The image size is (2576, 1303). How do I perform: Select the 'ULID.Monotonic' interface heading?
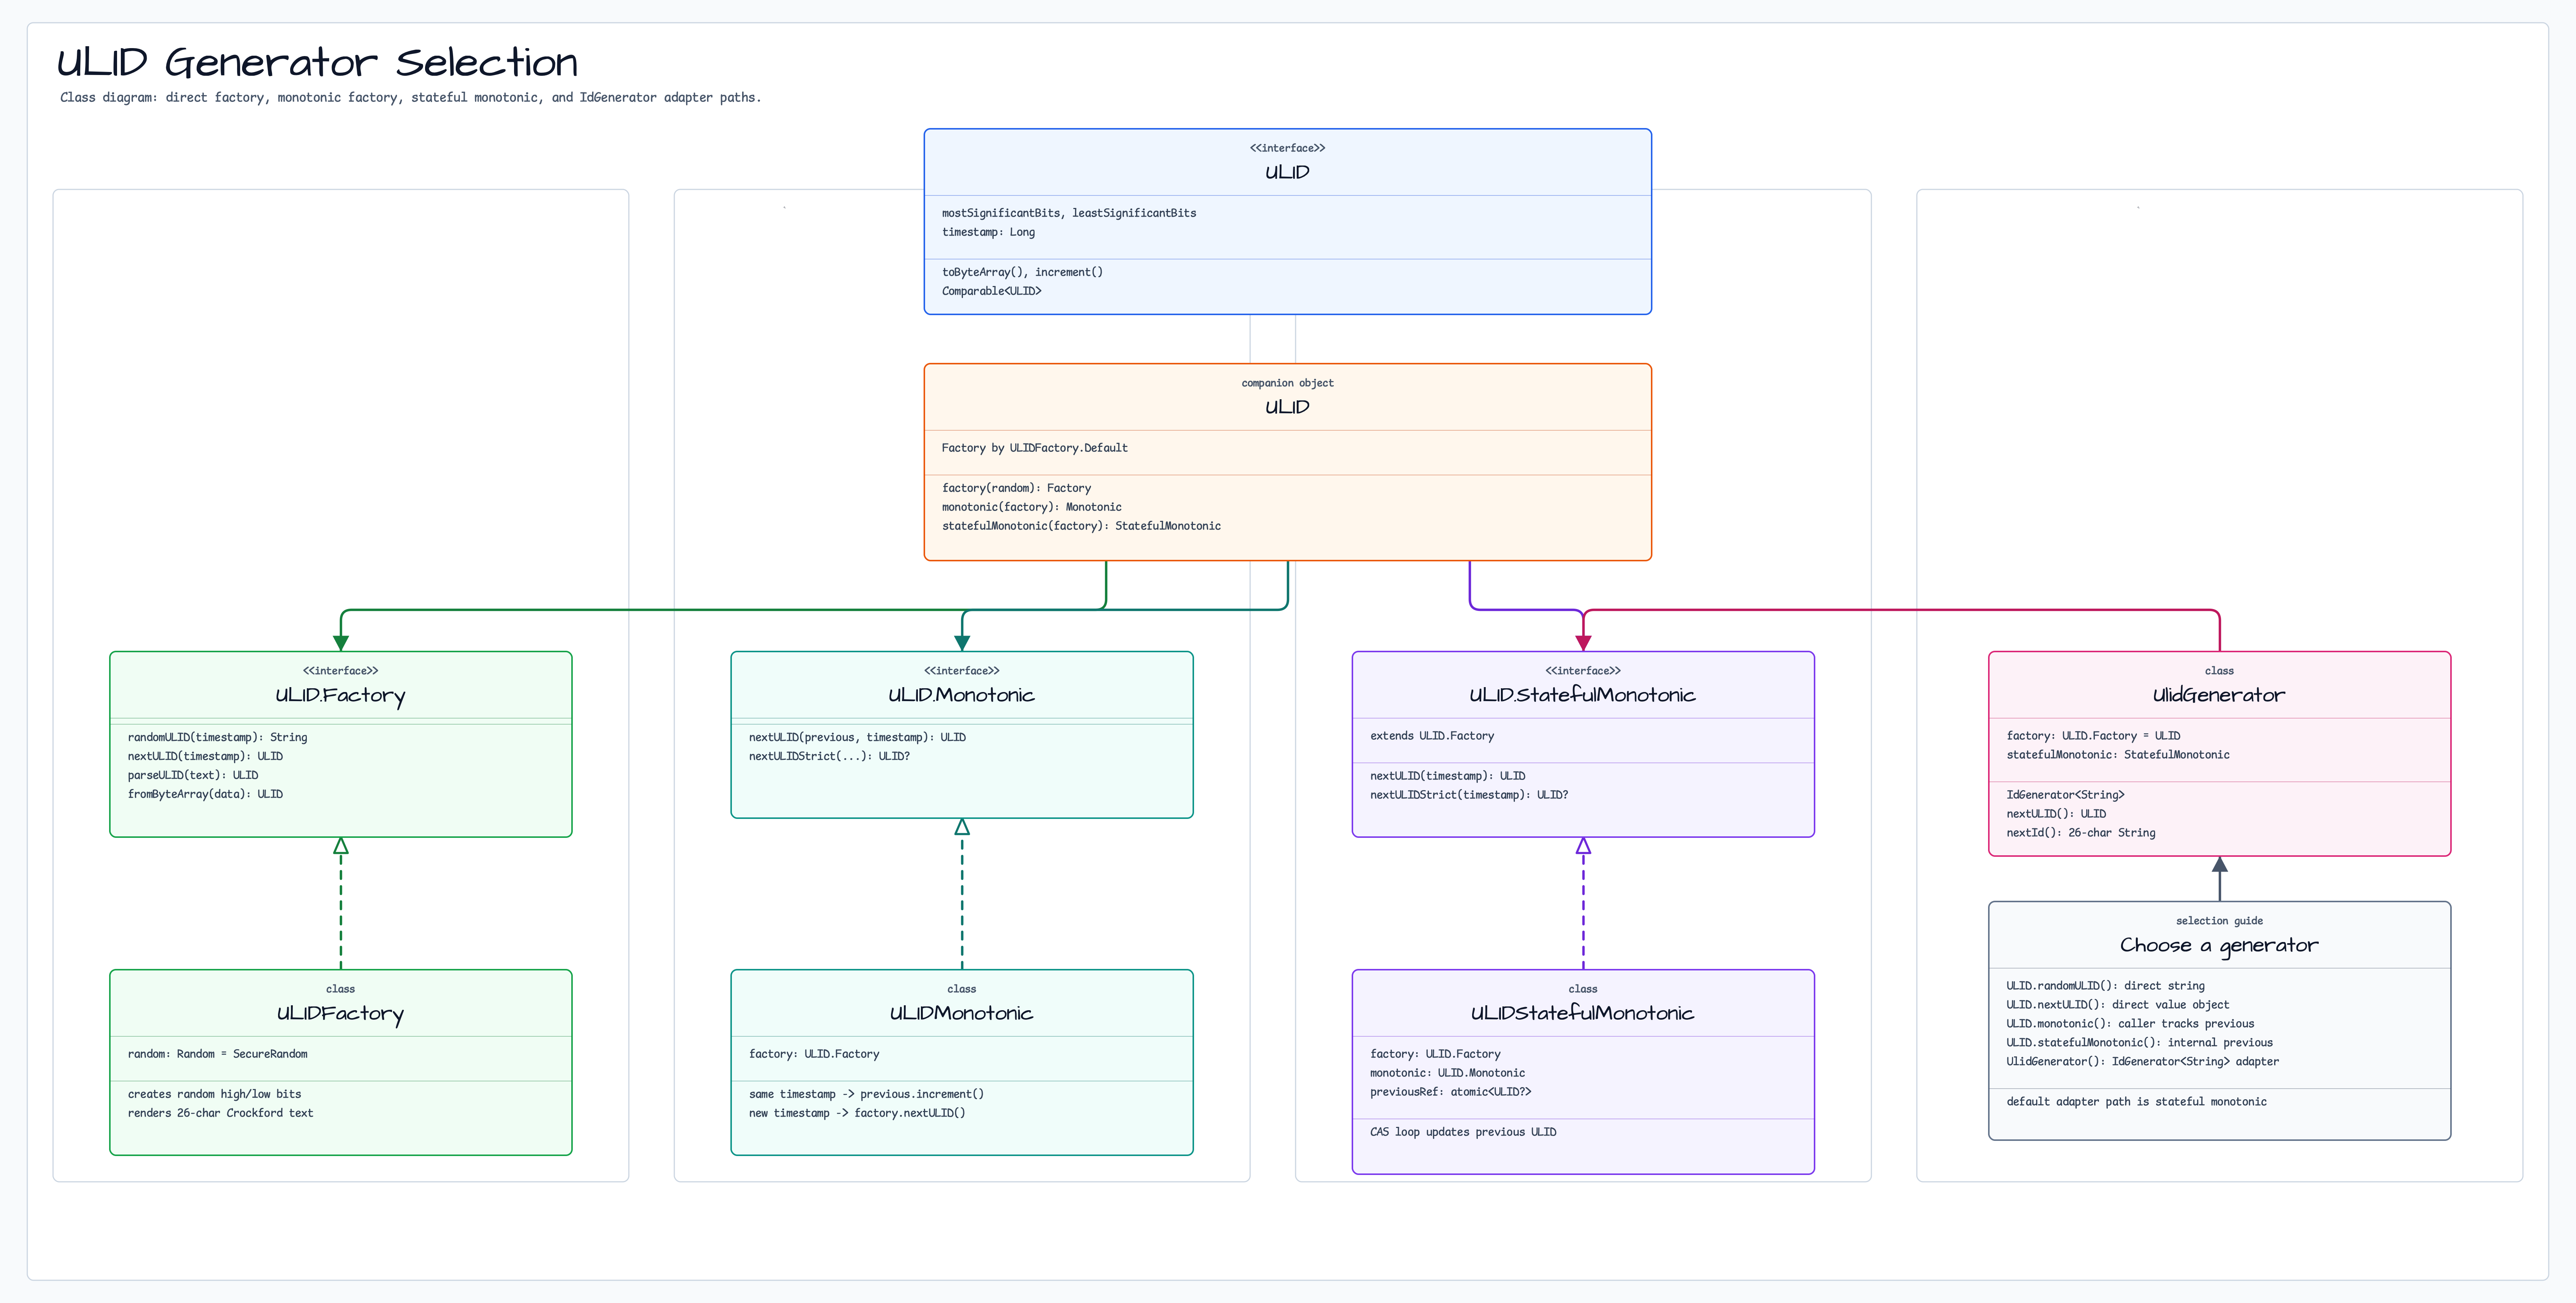pos(961,695)
